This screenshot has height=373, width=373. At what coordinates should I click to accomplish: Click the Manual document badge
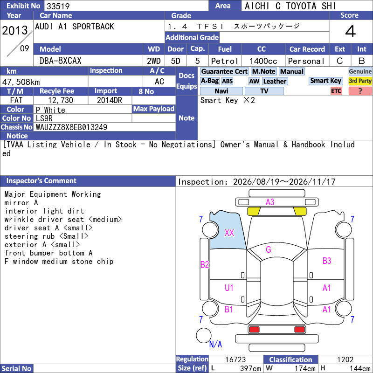tap(292, 71)
